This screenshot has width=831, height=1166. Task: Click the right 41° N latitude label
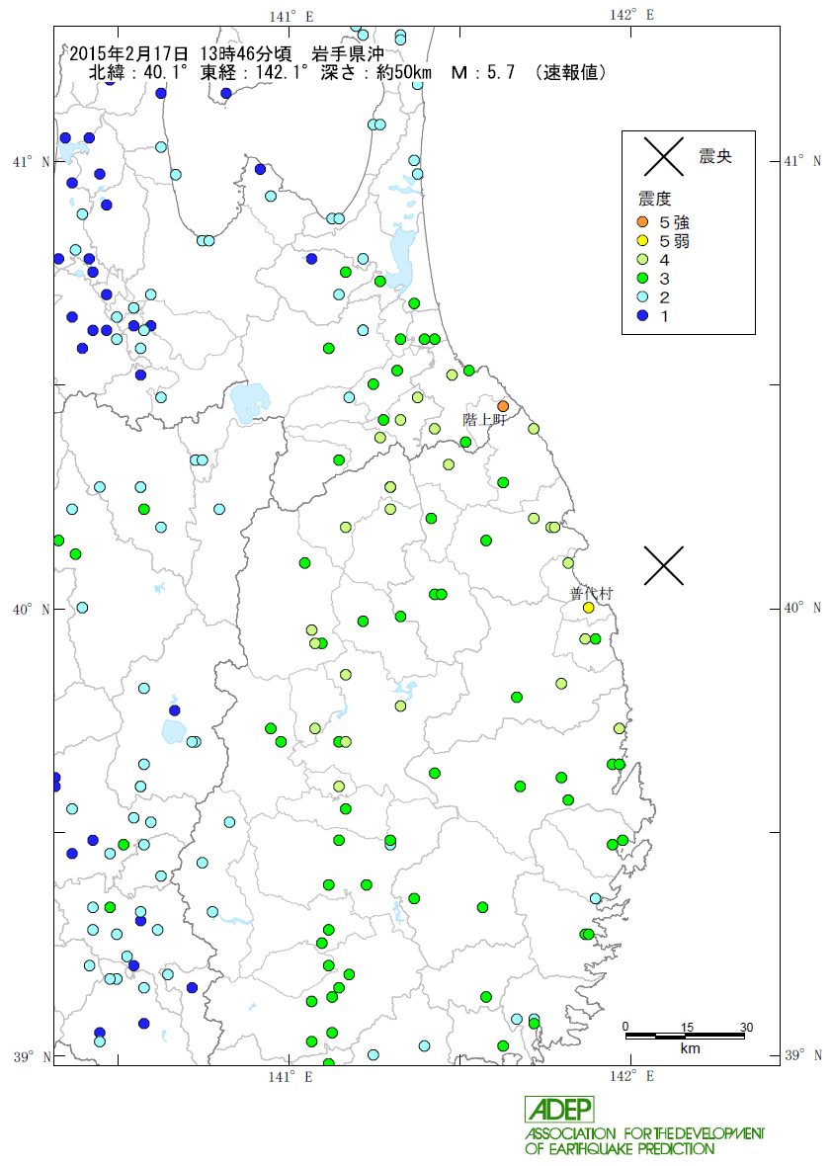tap(802, 161)
